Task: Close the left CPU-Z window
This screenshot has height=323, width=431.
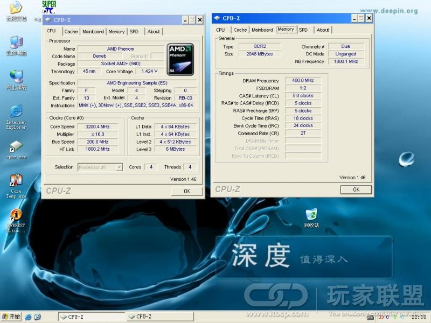Action: (x=200, y=20)
